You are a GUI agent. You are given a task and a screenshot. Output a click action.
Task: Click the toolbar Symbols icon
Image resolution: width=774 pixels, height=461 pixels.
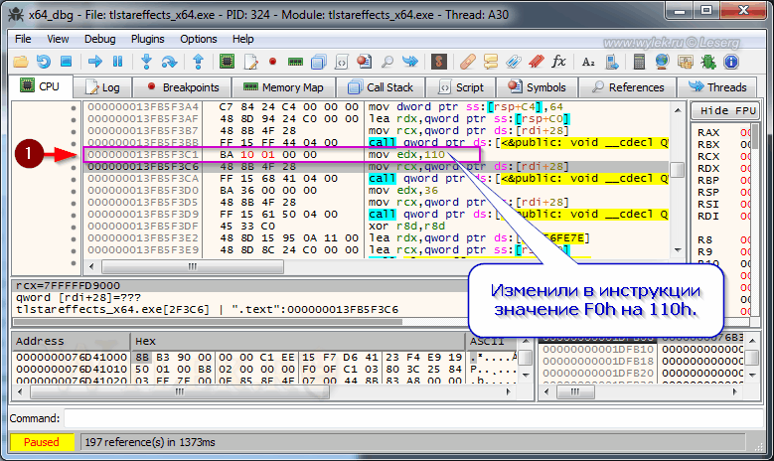tap(364, 62)
